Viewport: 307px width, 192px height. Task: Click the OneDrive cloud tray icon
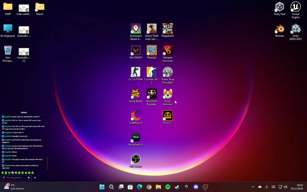point(260,187)
